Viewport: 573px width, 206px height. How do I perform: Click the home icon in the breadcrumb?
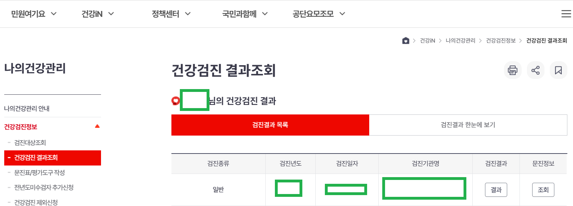click(x=405, y=40)
